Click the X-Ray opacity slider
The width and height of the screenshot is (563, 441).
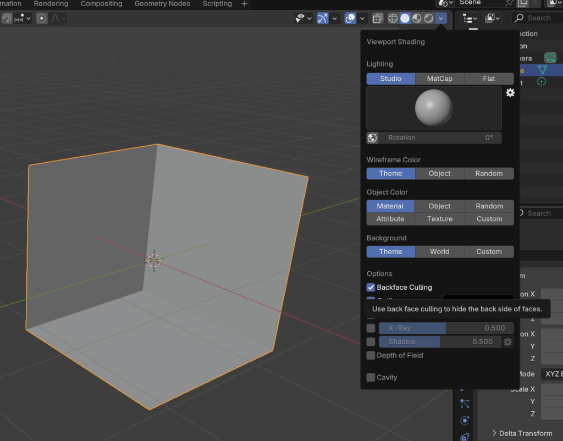(x=446, y=328)
